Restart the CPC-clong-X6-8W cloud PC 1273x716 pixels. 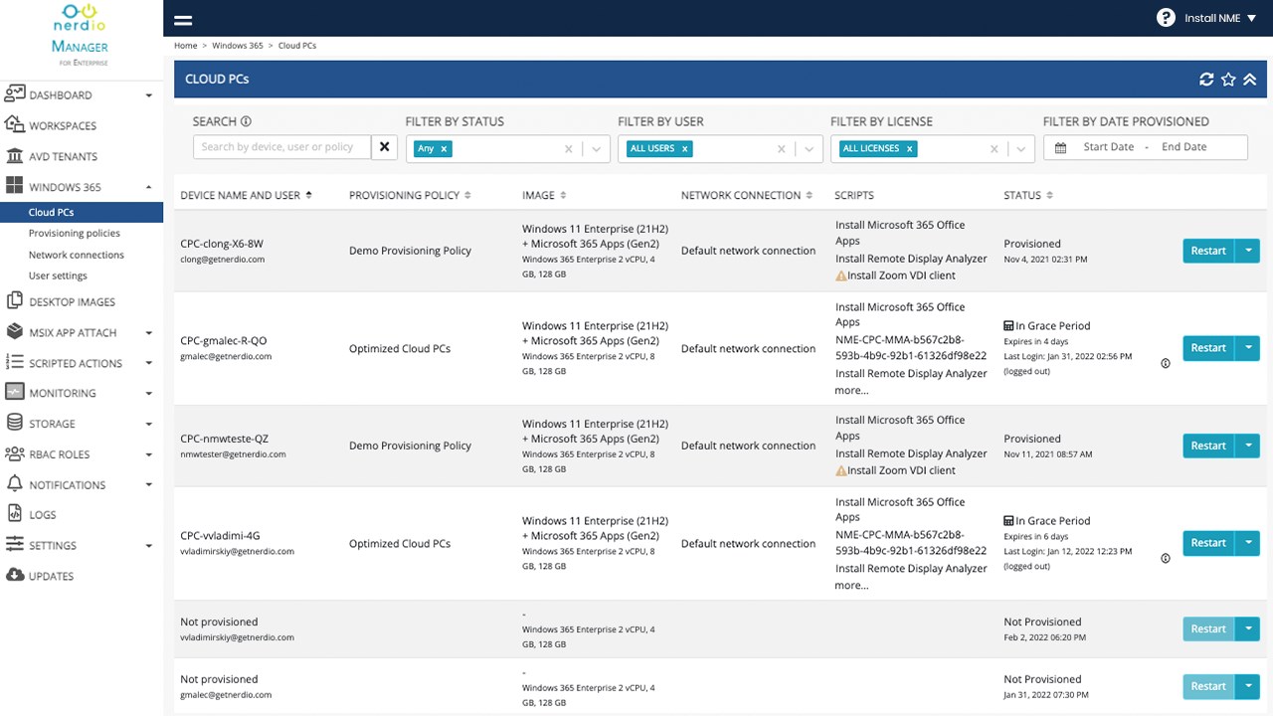coord(1208,251)
